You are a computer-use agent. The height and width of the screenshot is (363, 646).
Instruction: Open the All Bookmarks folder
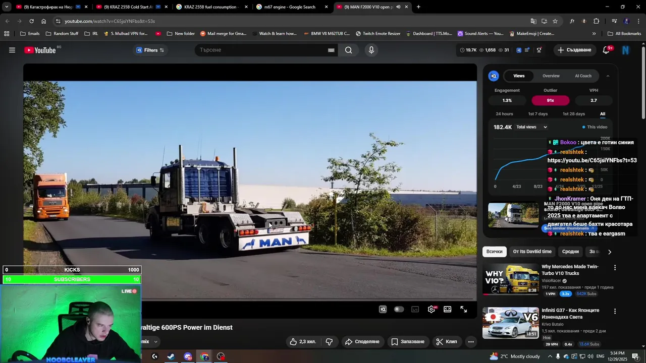[624, 34]
